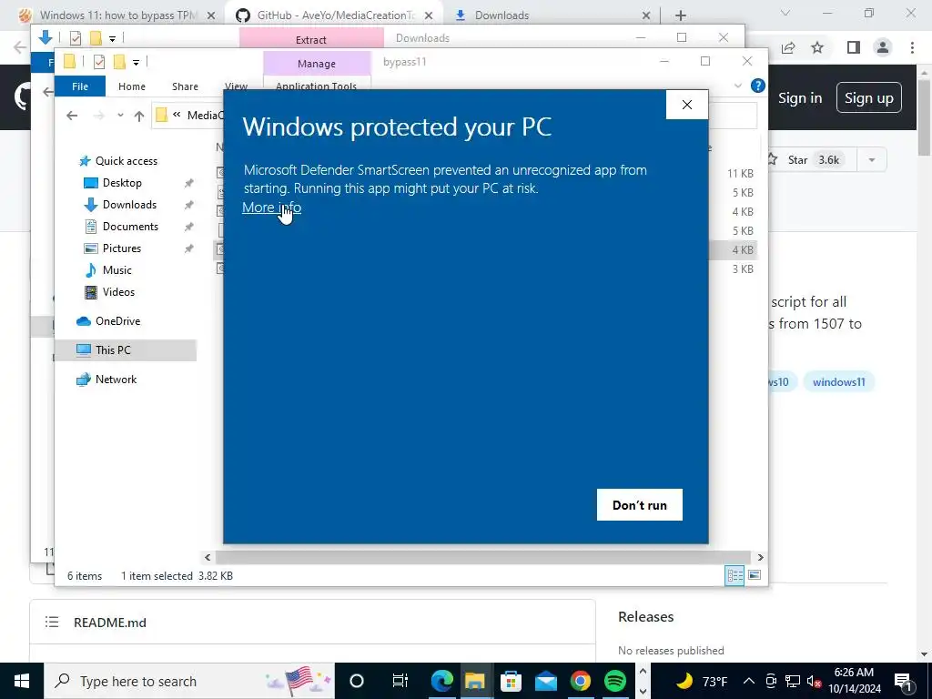Open recent locations dropdown in Explorer
Viewport: 932px width, 699px height.
pos(121,116)
